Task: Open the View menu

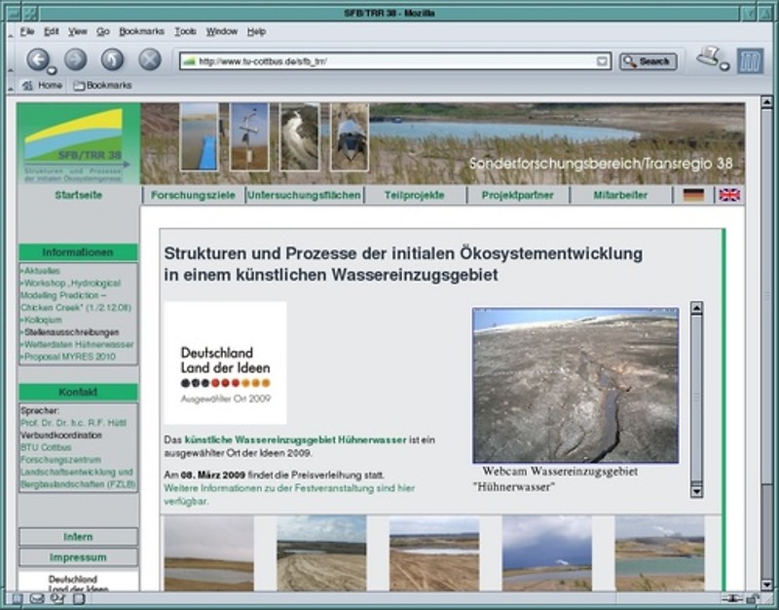Action: (78, 32)
